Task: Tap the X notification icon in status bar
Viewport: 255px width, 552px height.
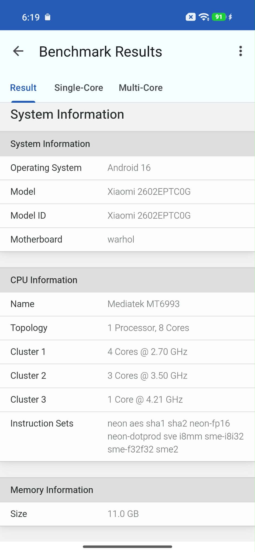Action: click(x=191, y=17)
